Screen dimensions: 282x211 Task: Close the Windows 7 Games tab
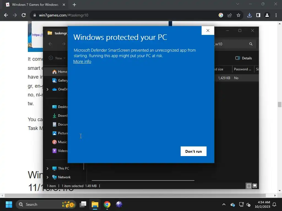pos(64,5)
